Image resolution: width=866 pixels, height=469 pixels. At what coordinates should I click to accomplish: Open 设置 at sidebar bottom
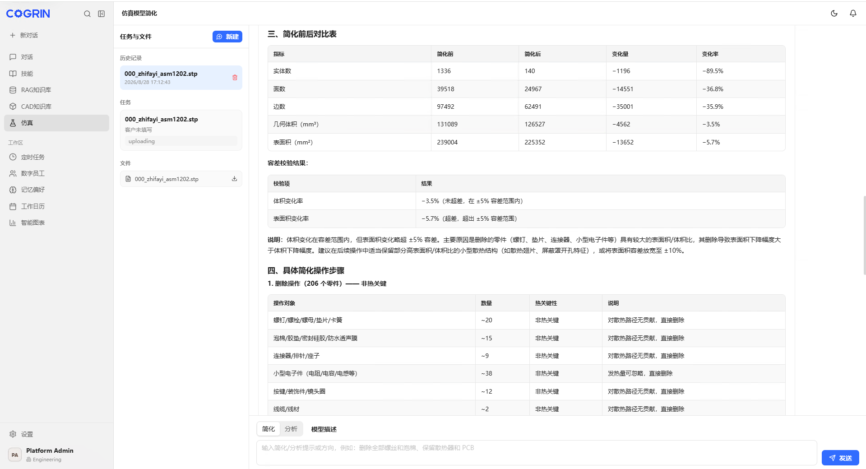pyautogui.click(x=56, y=434)
